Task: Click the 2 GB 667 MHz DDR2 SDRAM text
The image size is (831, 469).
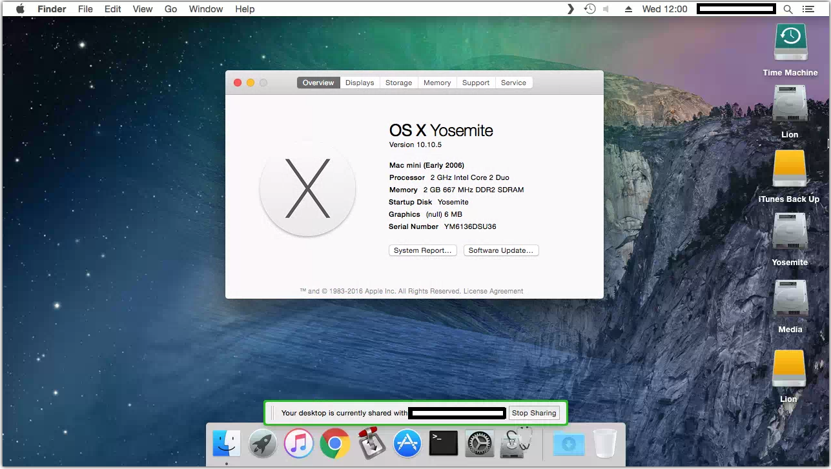Action: pyautogui.click(x=473, y=190)
